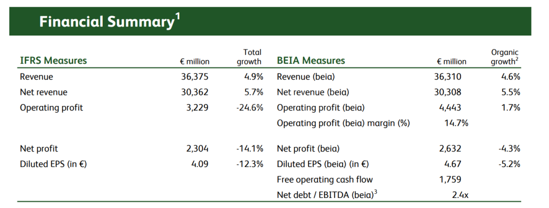Click the Net revenue row label
549x208 pixels.
[x=44, y=92]
